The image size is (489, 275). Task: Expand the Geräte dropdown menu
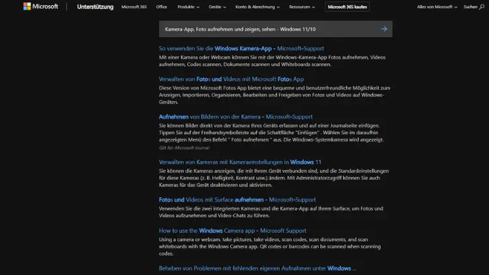217,7
